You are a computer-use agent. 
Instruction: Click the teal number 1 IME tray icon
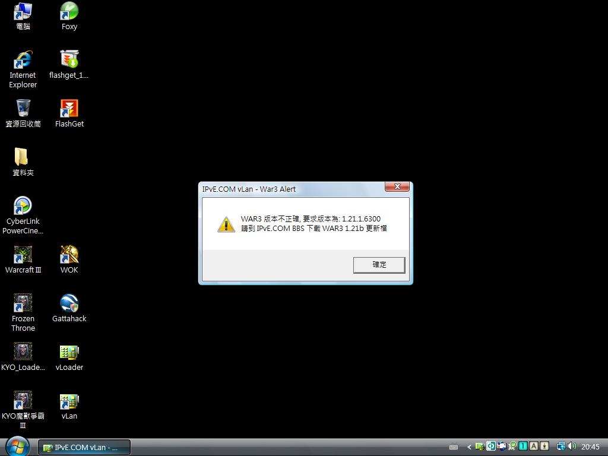tap(523, 446)
